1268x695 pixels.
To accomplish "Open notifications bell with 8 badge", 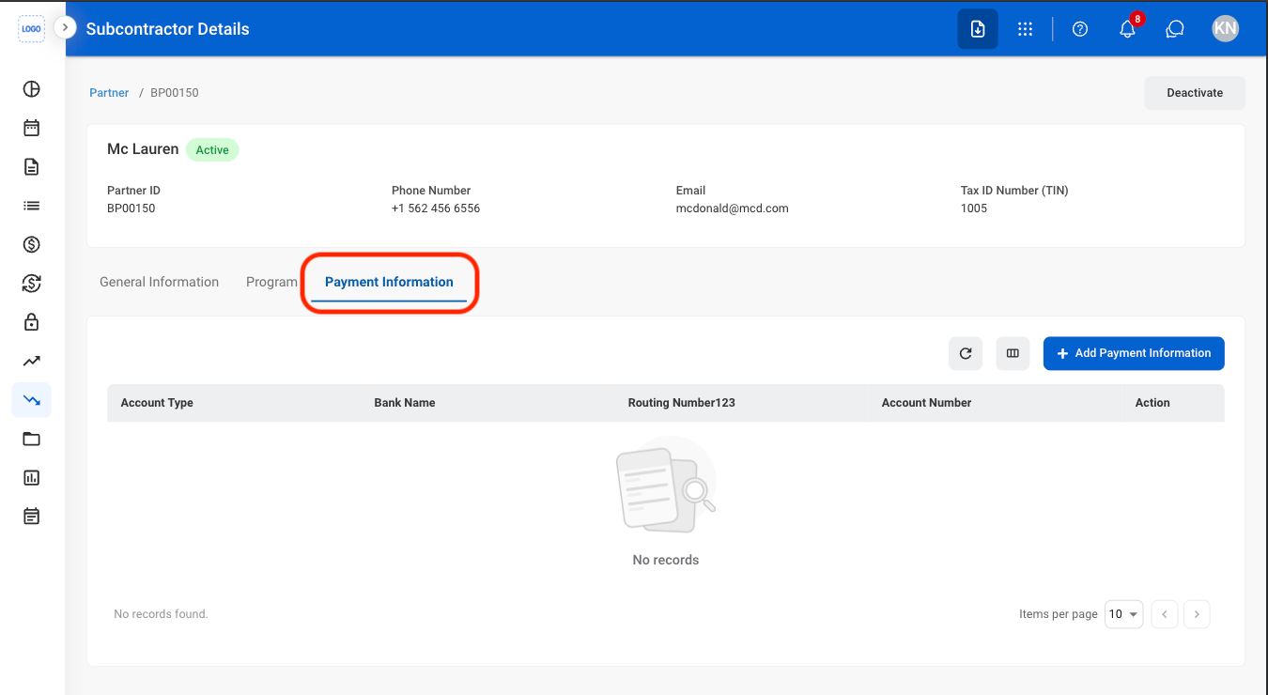I will click(1128, 29).
